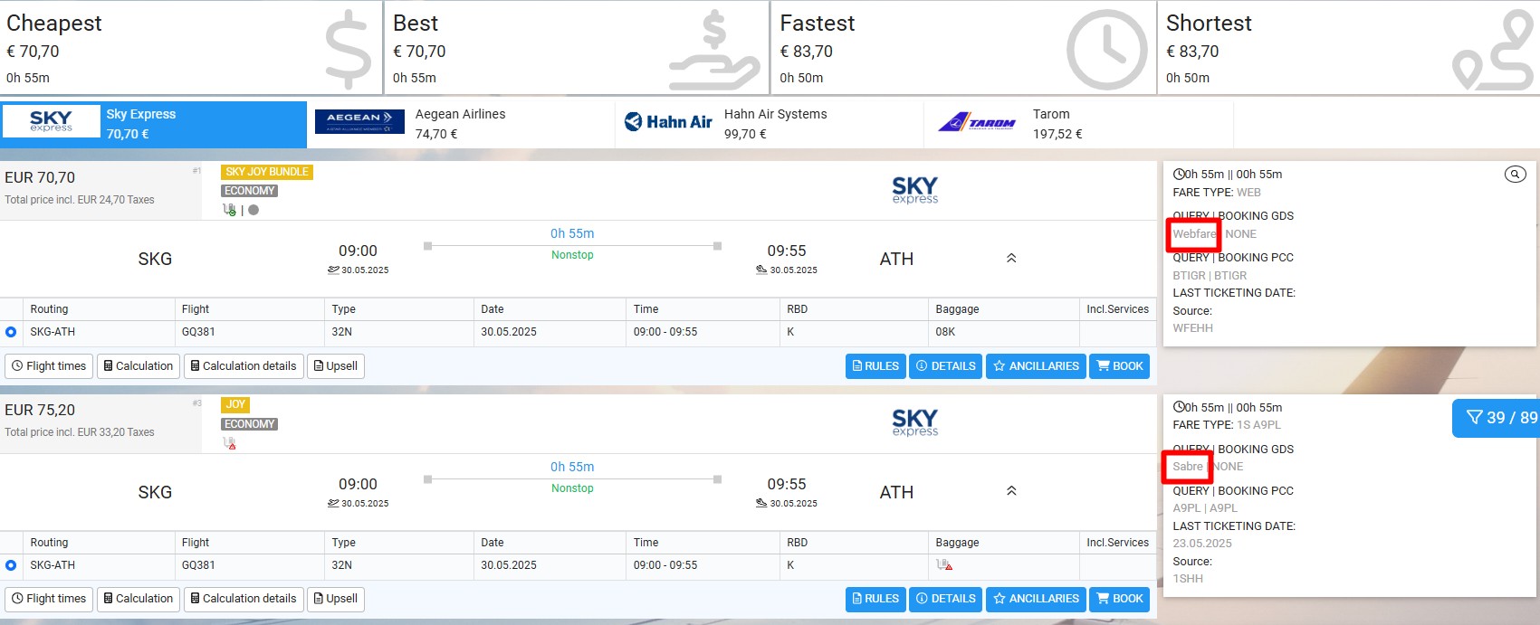The image size is (1540, 625).
Task: Open Flight times for EUR 75,20 offer
Action: pos(49,599)
